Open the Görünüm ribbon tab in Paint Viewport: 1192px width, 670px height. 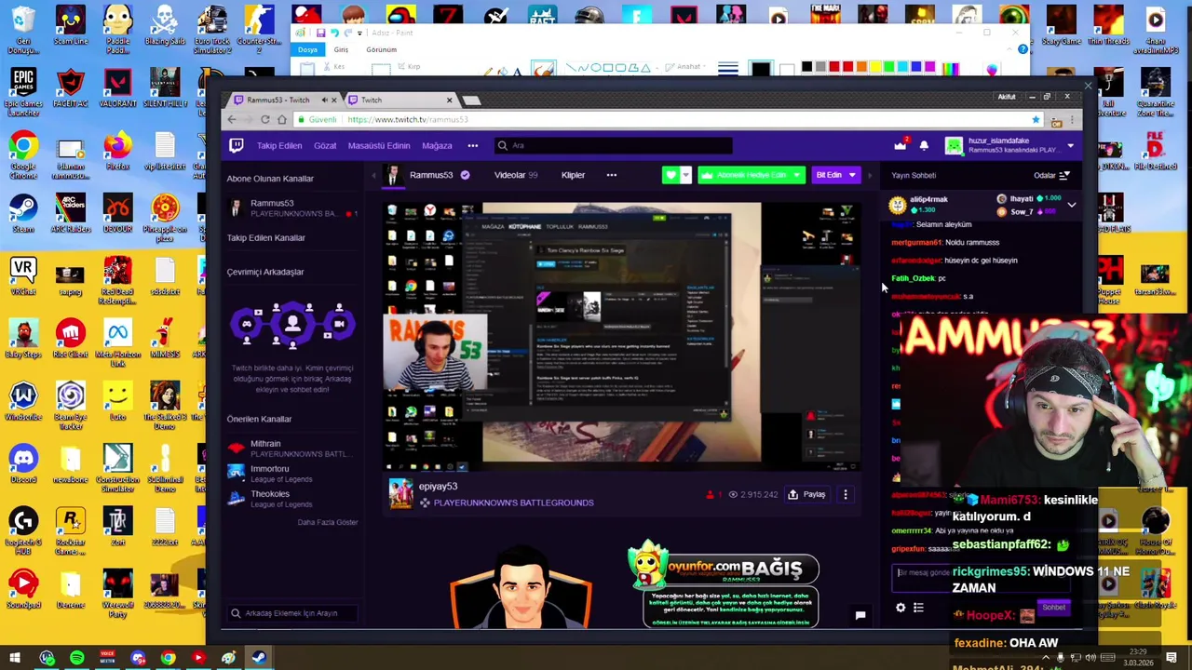coord(381,49)
